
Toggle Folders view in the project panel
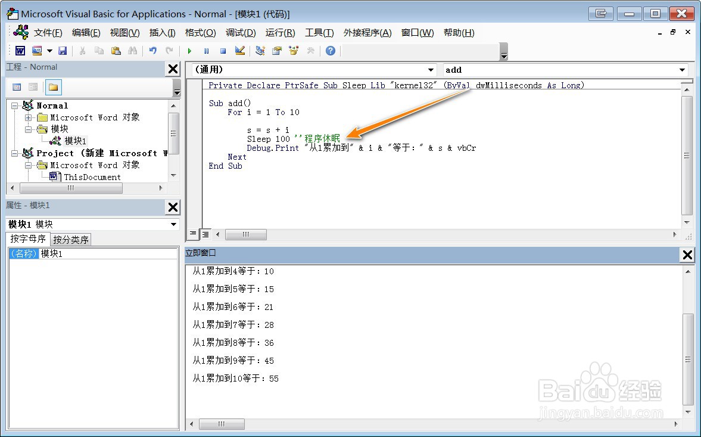tap(53, 87)
